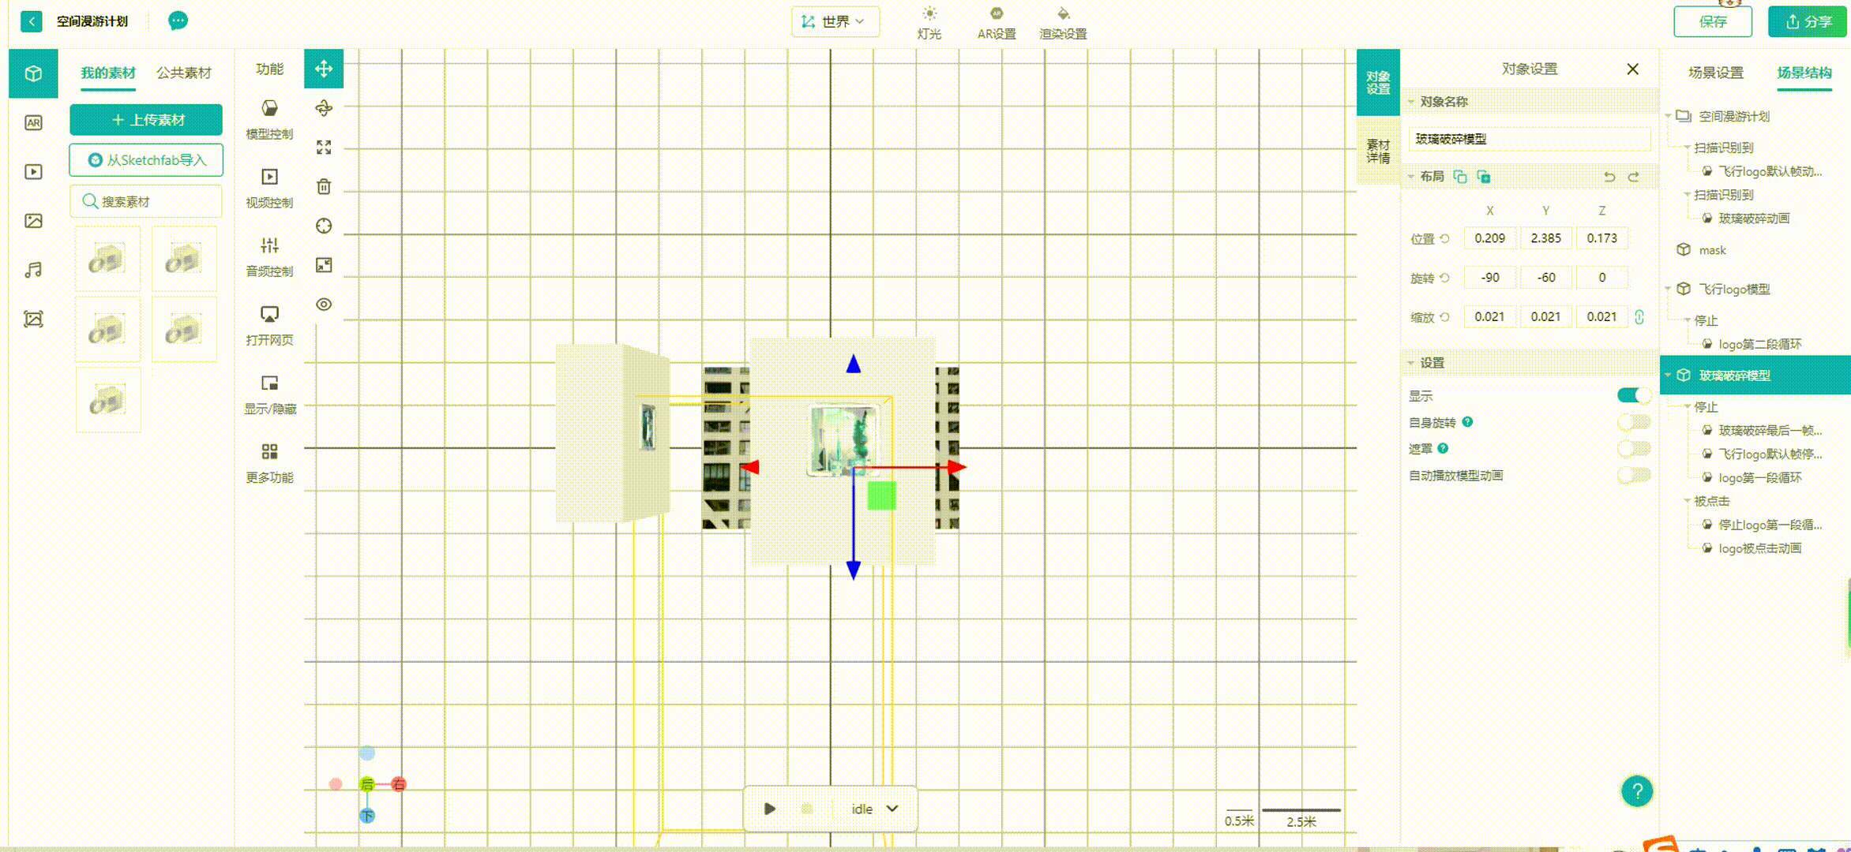Click the 上传素材 button

[146, 120]
